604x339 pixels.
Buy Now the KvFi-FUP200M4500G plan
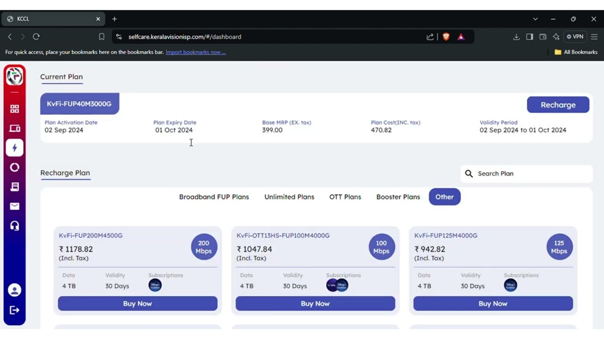(x=137, y=304)
